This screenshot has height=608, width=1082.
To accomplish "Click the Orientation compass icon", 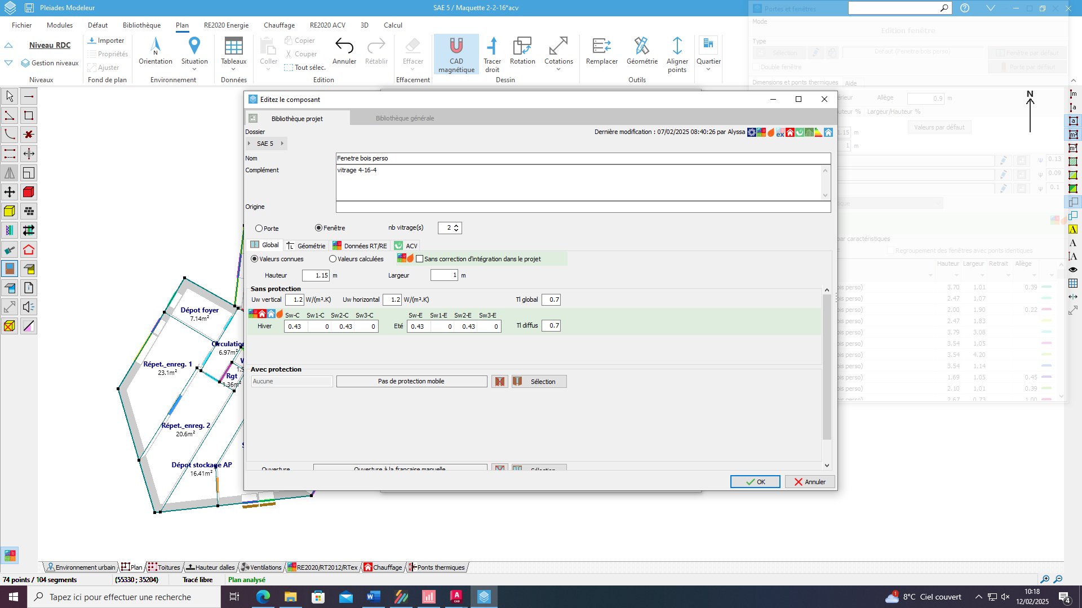I will (x=156, y=46).
